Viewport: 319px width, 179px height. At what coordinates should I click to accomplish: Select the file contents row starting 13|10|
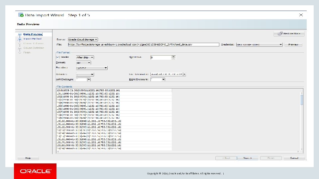point(114,121)
